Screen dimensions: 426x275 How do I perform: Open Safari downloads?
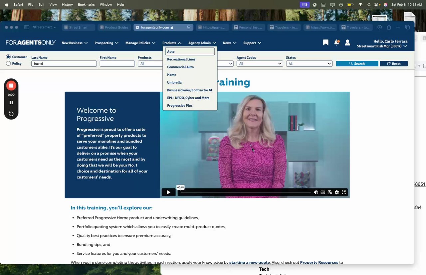pyautogui.click(x=380, y=27)
